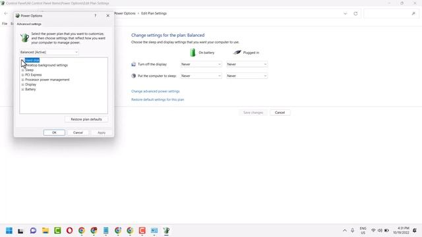The image size is (422, 237).
Task: Click the plug icon beside Plugged in
Action: click(237, 53)
